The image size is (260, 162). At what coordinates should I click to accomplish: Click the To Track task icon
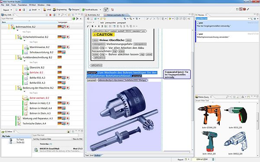tap(11, 140)
